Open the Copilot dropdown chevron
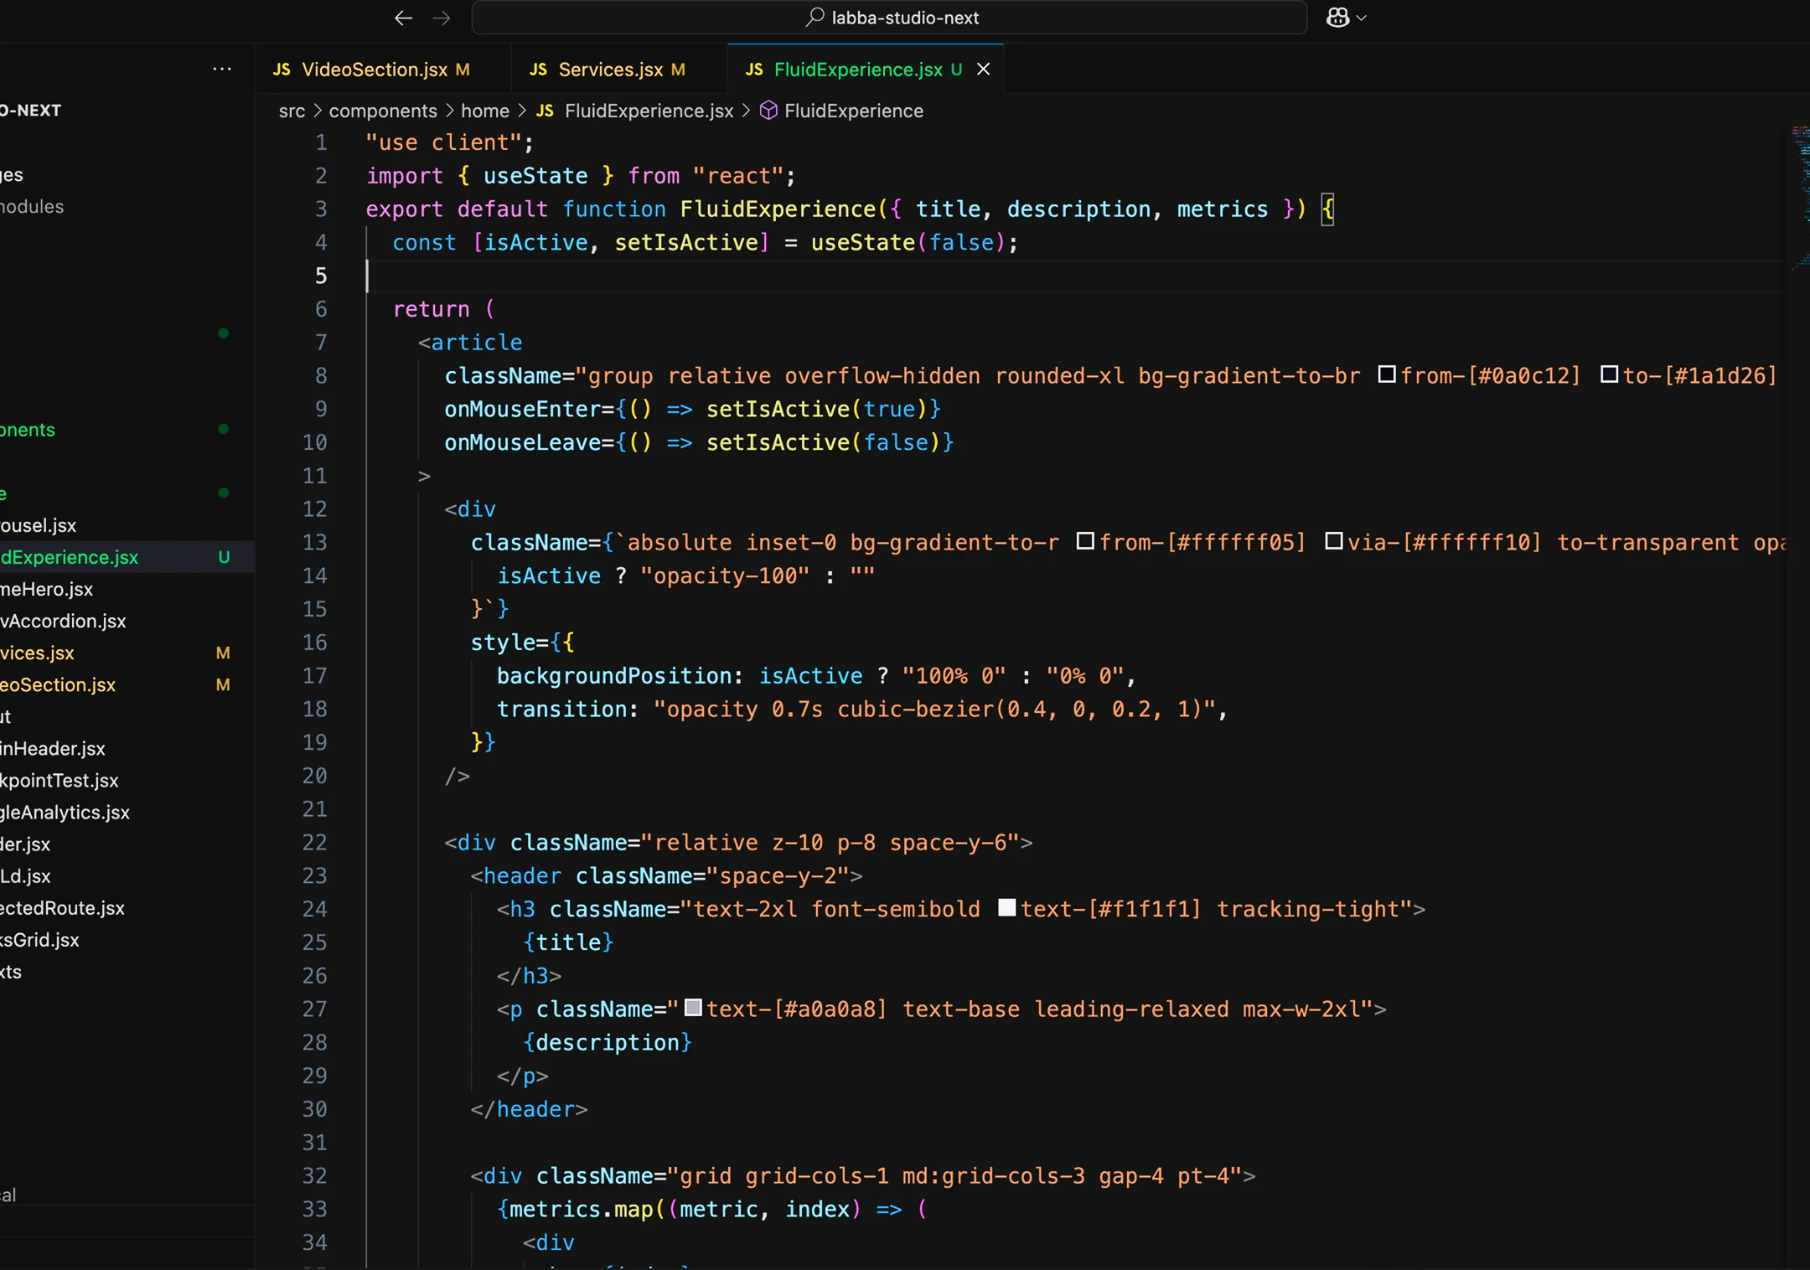 point(1363,18)
